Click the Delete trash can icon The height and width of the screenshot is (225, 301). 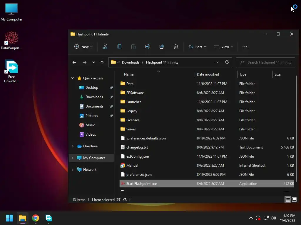(x=176, y=47)
